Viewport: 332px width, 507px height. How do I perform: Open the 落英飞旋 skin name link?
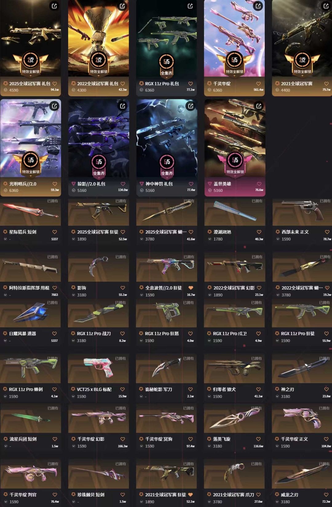[222, 439]
